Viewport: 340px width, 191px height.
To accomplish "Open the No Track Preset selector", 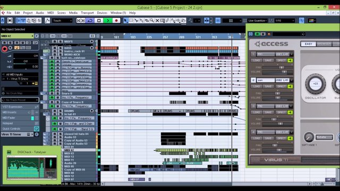I will pos(20,100).
